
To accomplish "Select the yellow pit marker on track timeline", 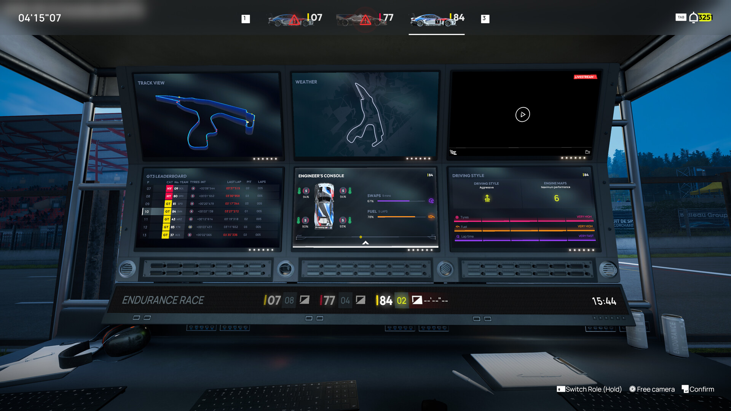I will pyautogui.click(x=361, y=237).
